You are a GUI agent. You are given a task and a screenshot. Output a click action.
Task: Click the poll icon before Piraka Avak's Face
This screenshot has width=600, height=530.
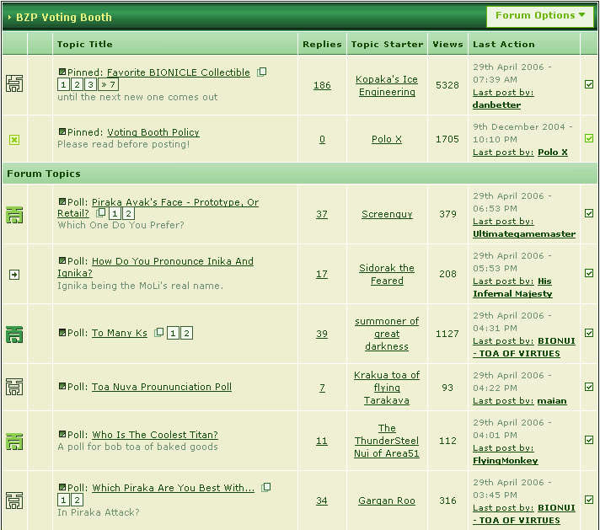click(x=62, y=201)
